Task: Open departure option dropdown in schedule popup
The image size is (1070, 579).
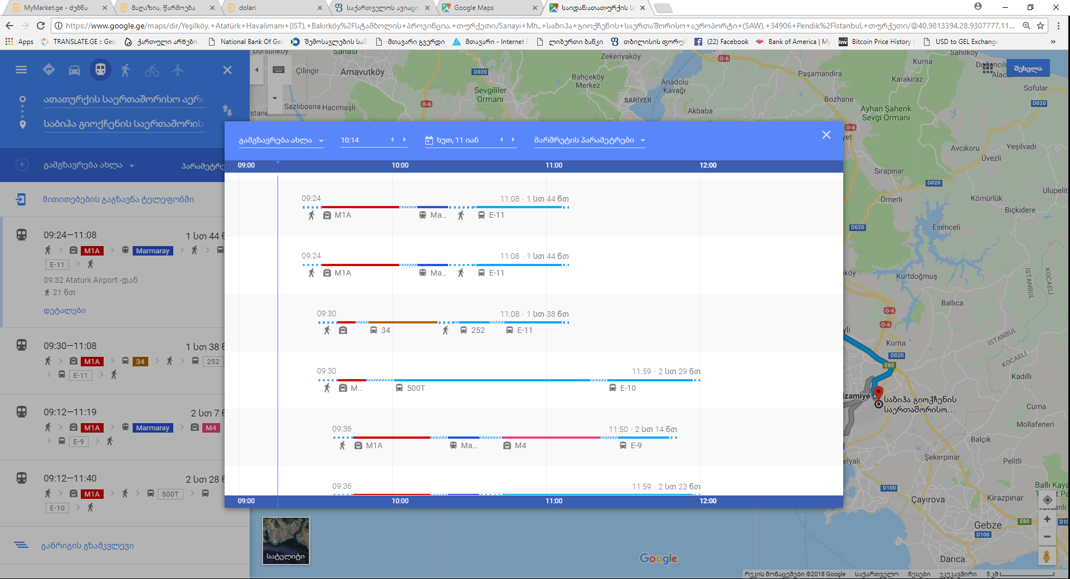Action: coord(281,140)
